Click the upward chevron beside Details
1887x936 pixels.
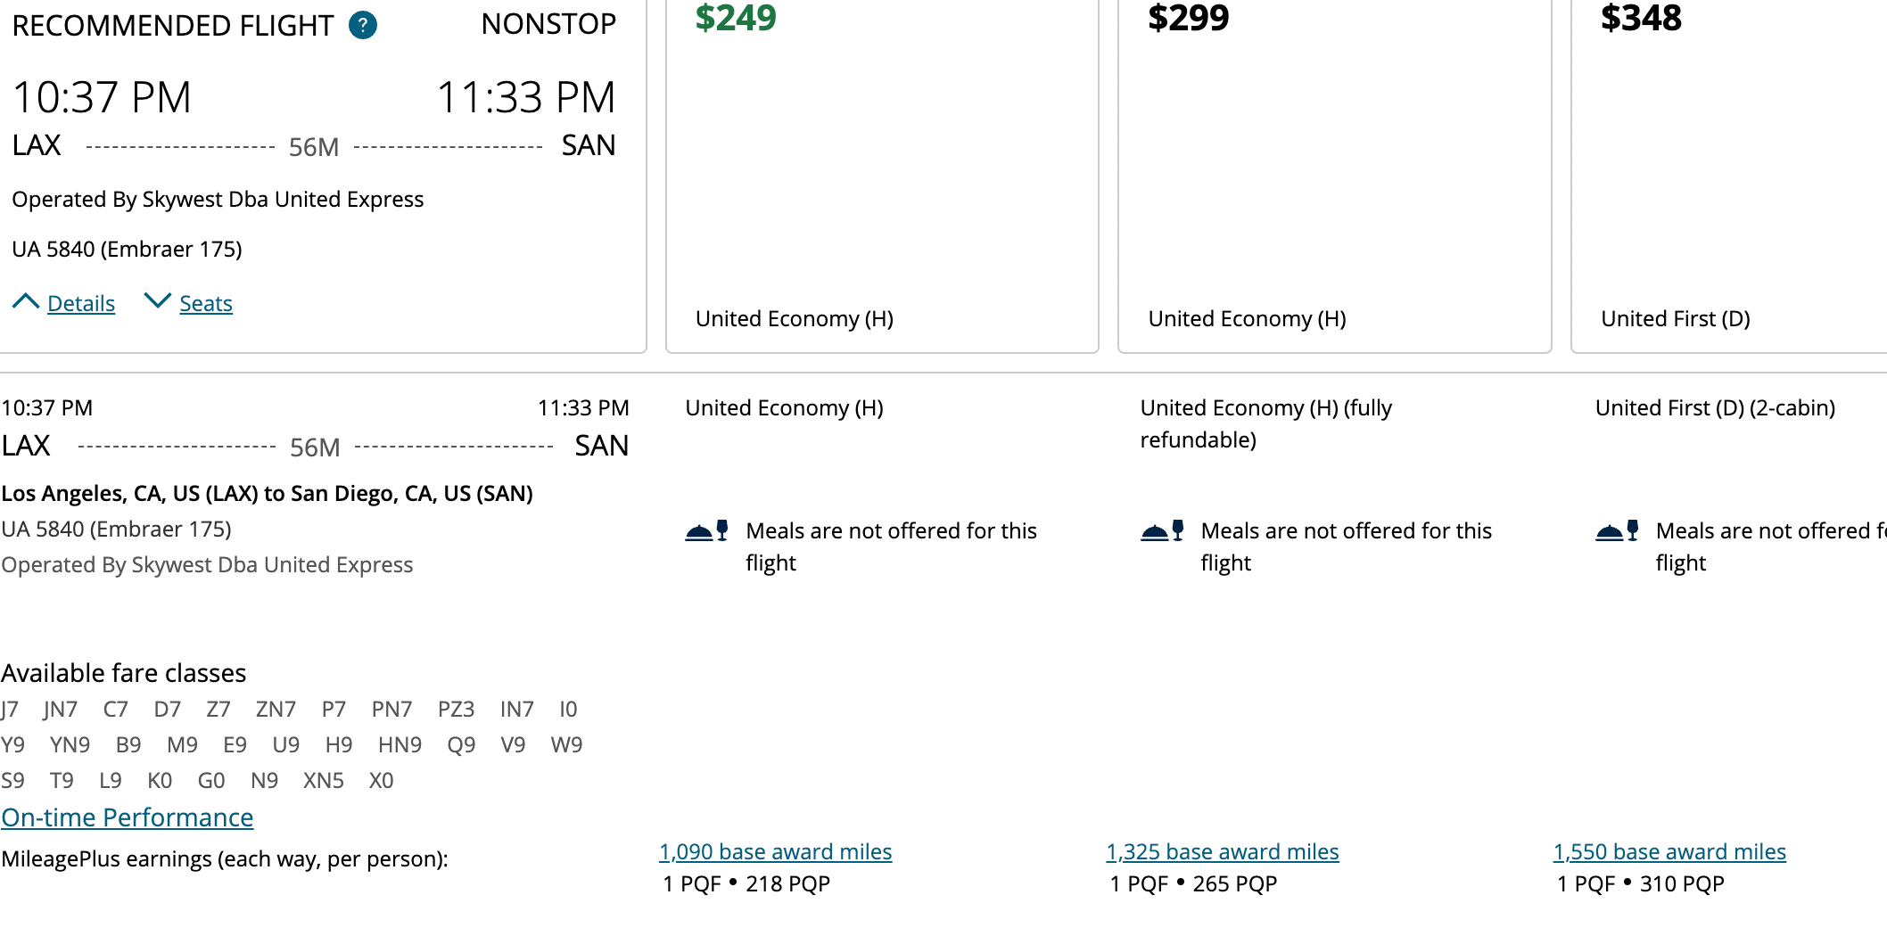coord(26,300)
